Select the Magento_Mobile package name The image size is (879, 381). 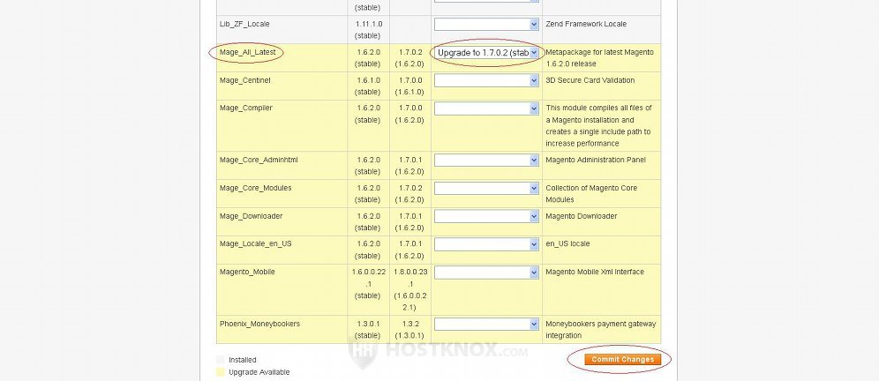point(247,272)
